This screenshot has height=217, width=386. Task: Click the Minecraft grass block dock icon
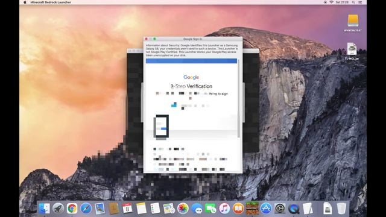252,209
